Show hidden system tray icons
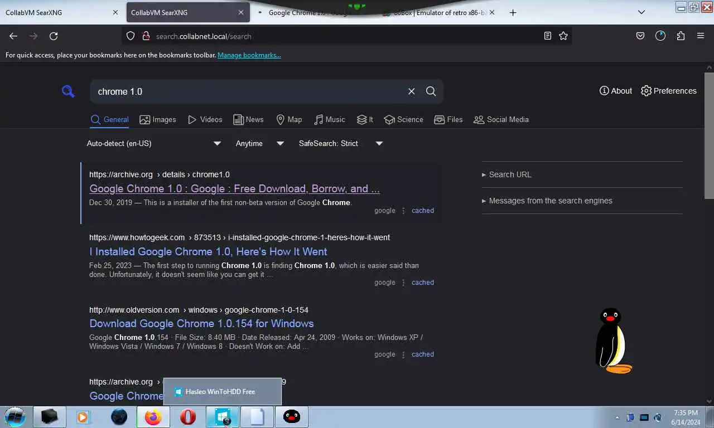Viewport: 714px width, 428px height. 617,417
